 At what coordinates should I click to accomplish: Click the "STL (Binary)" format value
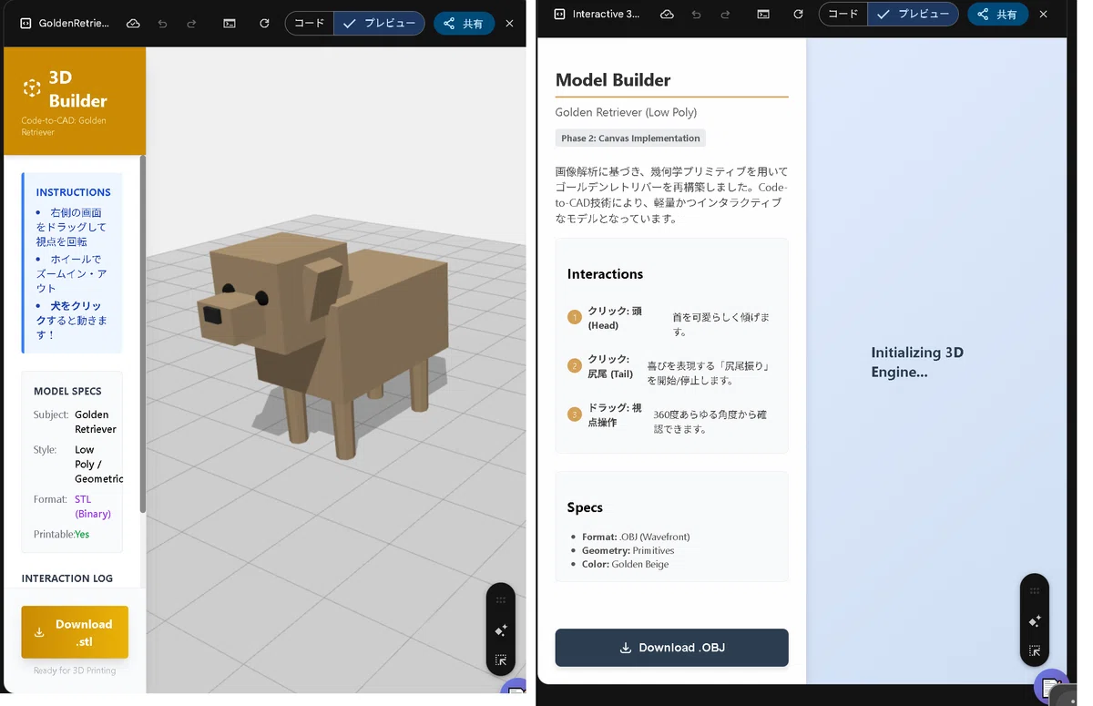tap(93, 506)
